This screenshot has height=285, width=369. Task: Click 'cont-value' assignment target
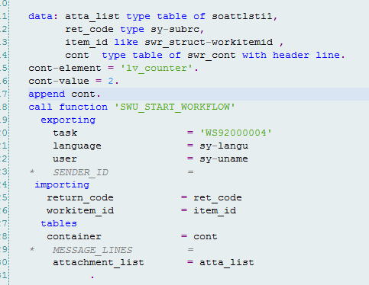click(59, 81)
